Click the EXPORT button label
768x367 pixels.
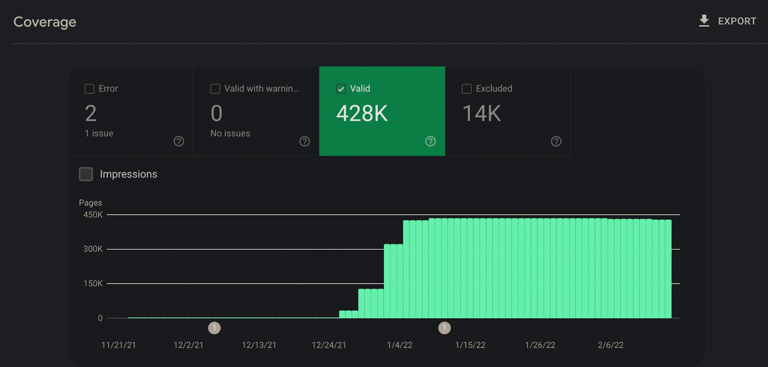(737, 21)
